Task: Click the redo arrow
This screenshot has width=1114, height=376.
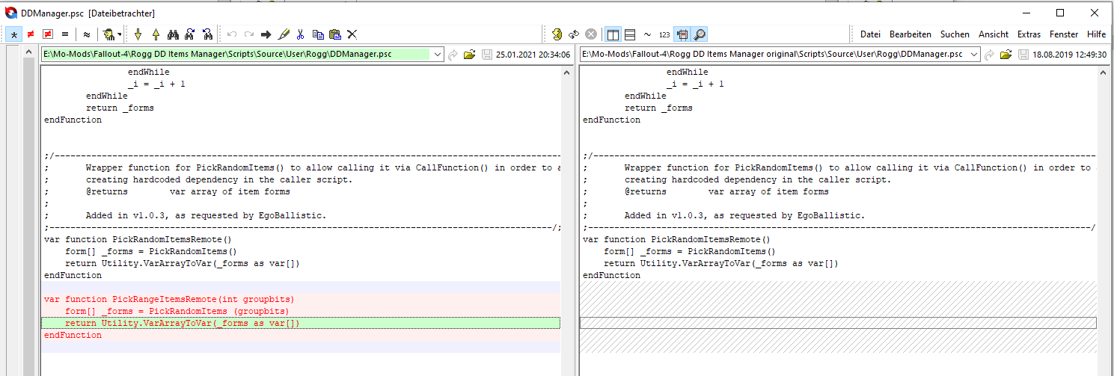Action: click(248, 34)
